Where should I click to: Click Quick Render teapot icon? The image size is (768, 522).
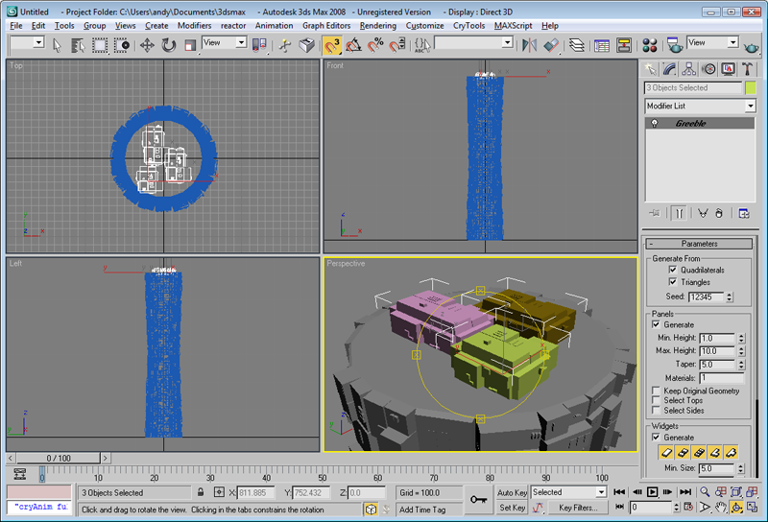[751, 46]
